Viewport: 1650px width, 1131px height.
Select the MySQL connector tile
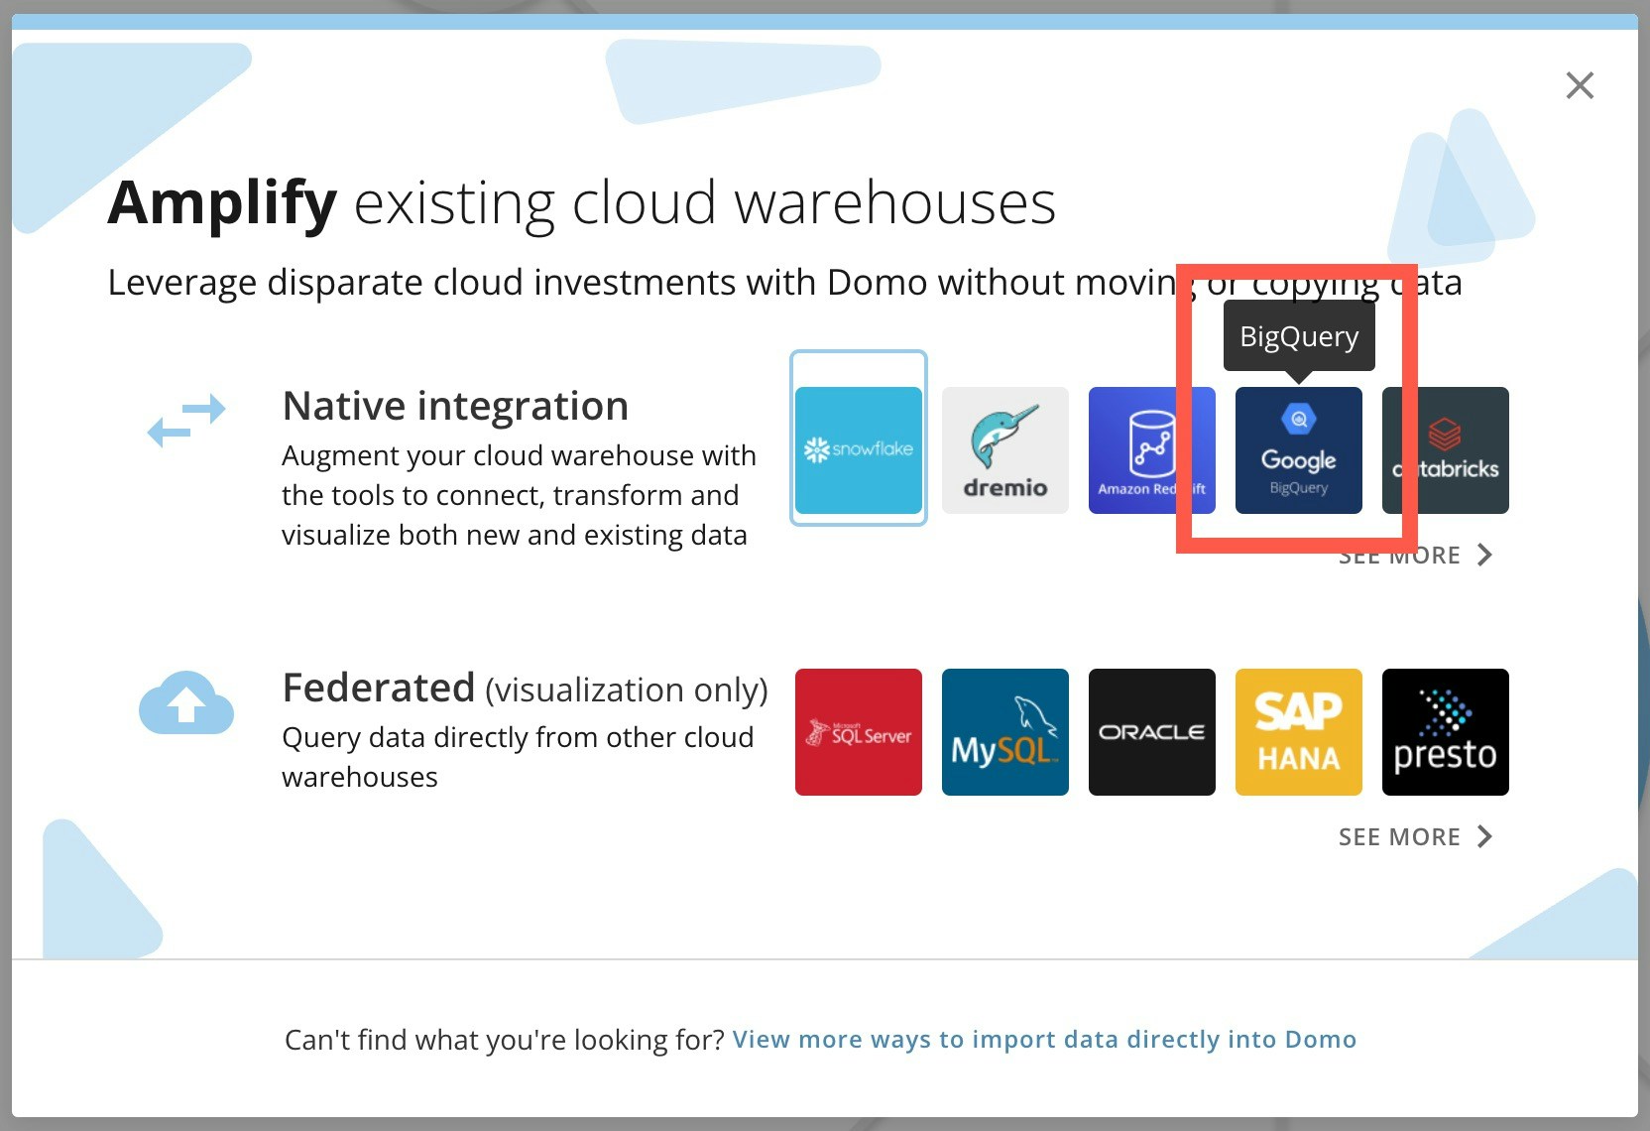1004,731
